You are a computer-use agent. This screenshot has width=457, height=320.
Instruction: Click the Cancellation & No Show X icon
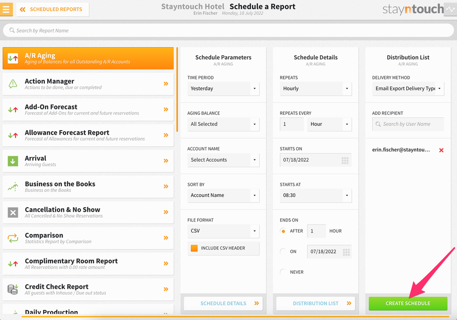(13, 213)
